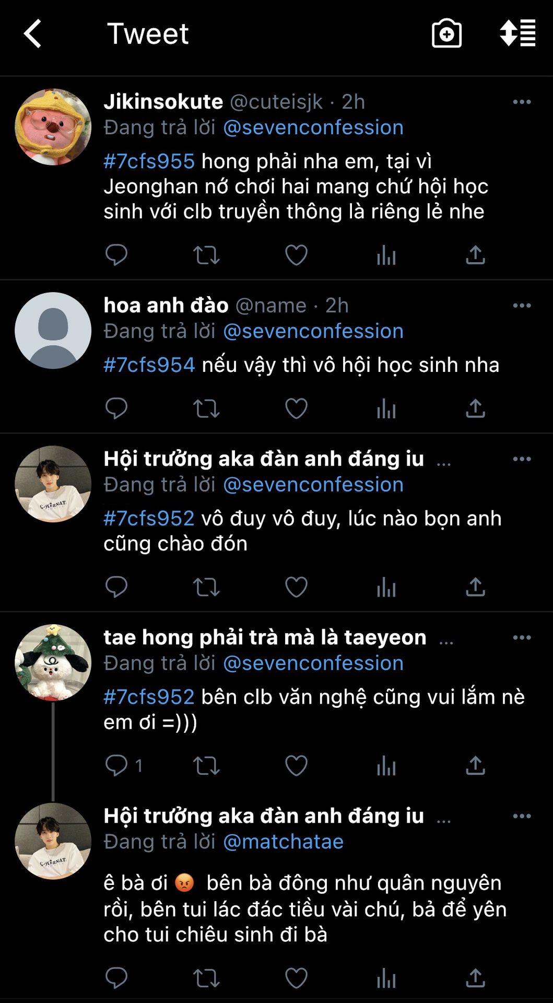Share the last tweet mentioning @matchatae
The width and height of the screenshot is (553, 1003).
point(475,978)
